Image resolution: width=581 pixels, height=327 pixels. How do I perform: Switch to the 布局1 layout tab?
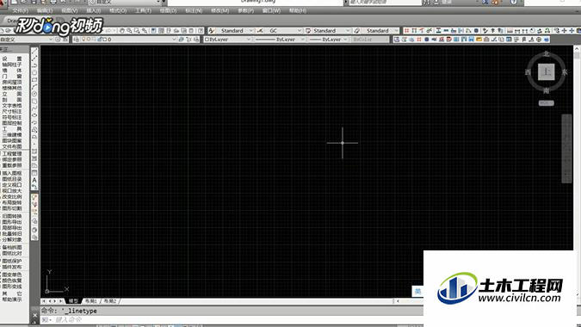point(91,301)
